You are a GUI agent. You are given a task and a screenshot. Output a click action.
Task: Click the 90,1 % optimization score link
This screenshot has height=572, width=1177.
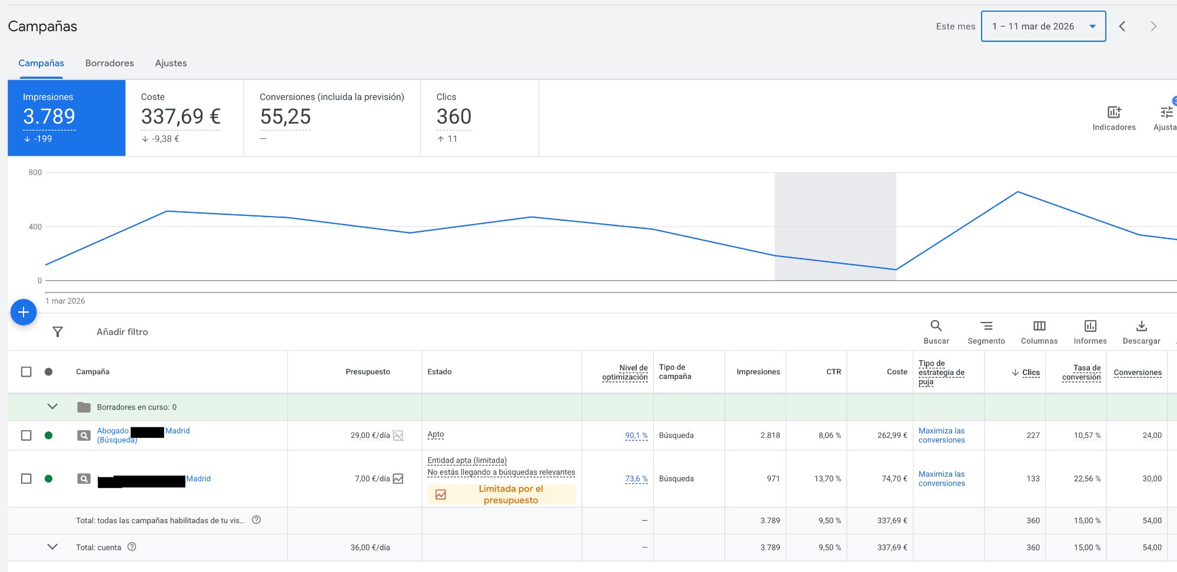point(636,435)
